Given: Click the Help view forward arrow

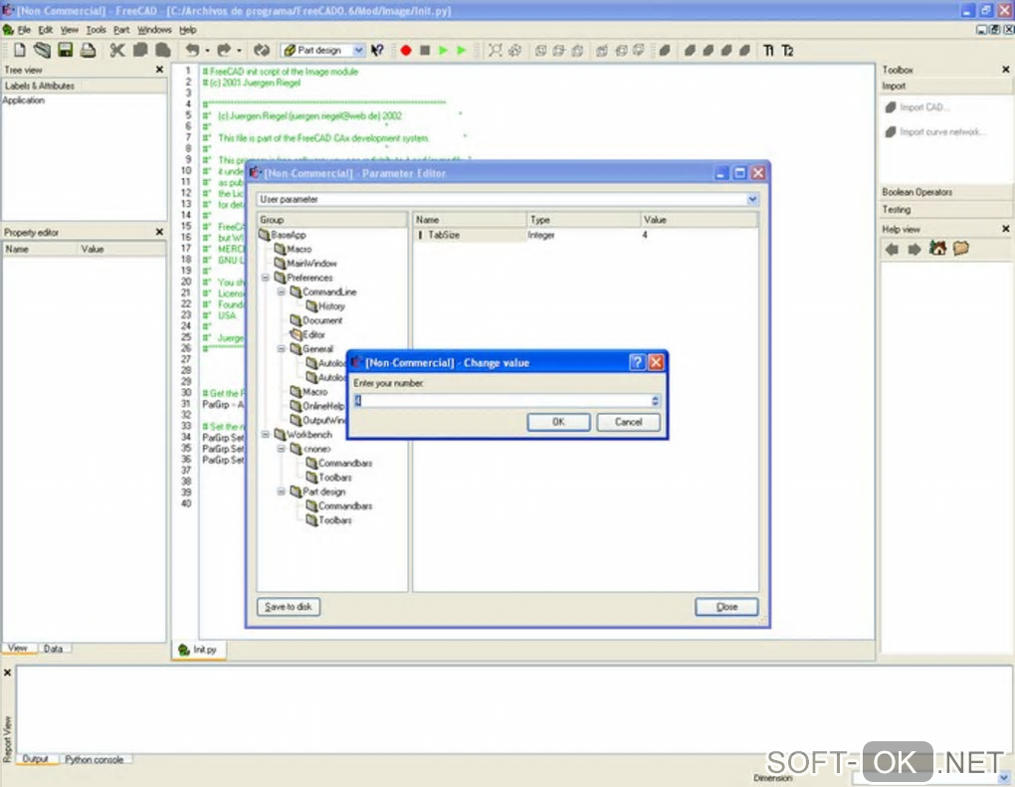Looking at the screenshot, I should pos(914,249).
